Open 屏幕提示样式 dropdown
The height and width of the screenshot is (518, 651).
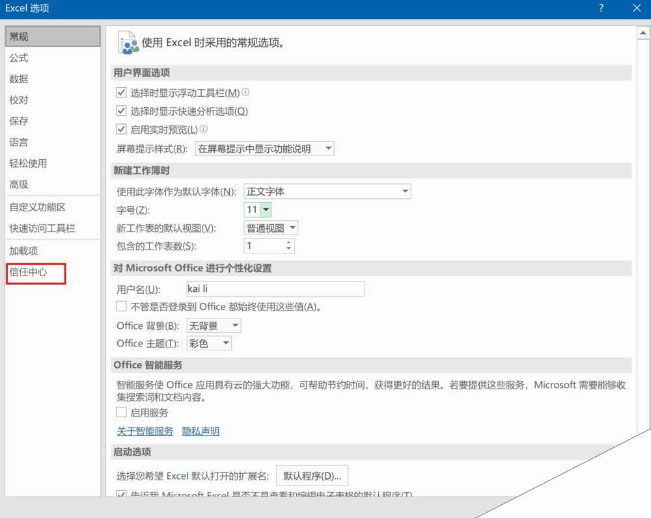click(x=264, y=148)
